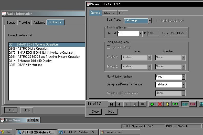Open Priority 1 Type dropdown
Screen dimensions: 203x135
coord(149,58)
